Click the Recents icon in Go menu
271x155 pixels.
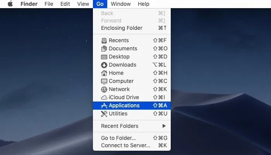(x=104, y=40)
